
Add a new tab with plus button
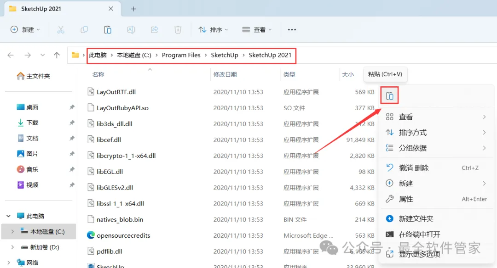click(x=133, y=9)
